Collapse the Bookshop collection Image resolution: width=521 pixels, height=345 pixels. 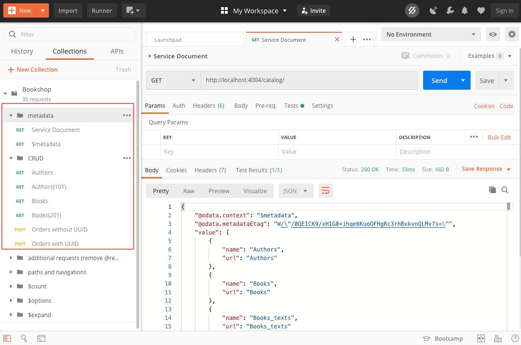(5, 93)
